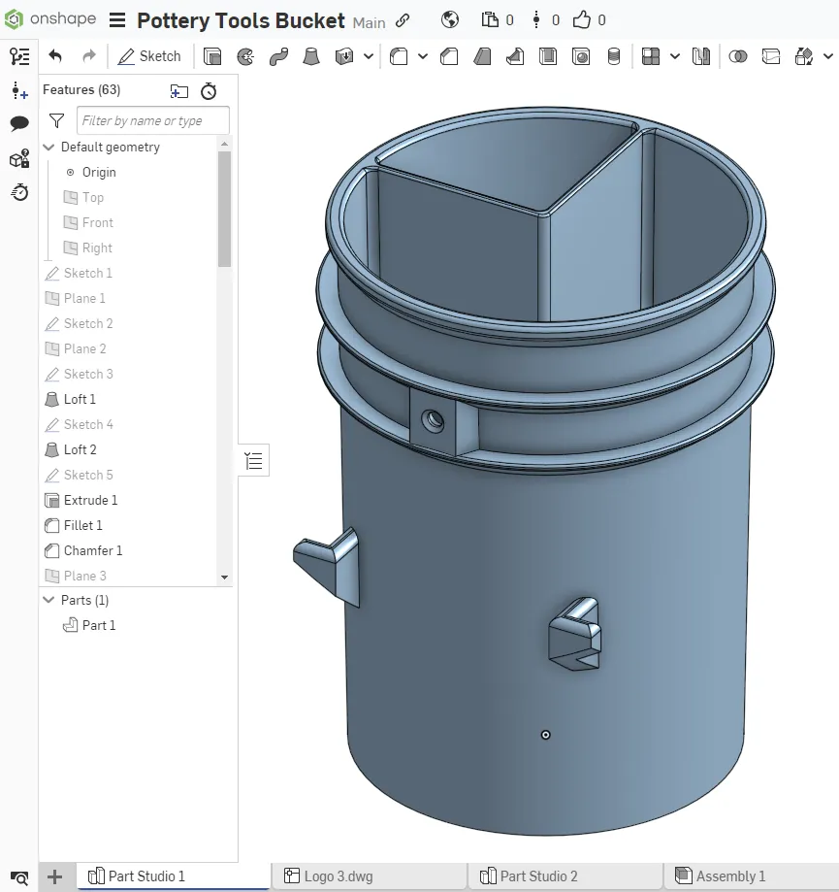Click the add folder icon
This screenshot has height=892, width=839.
(179, 91)
